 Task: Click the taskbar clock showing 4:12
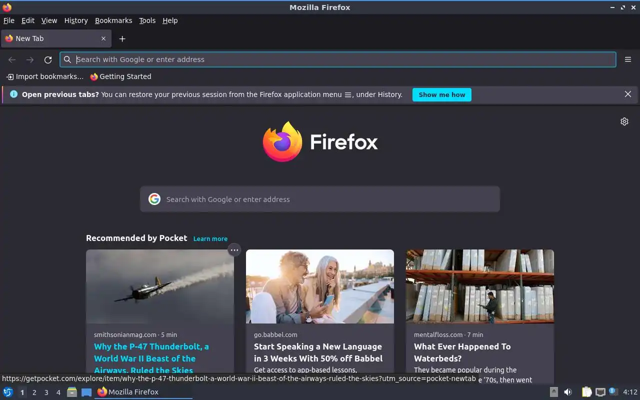630,392
